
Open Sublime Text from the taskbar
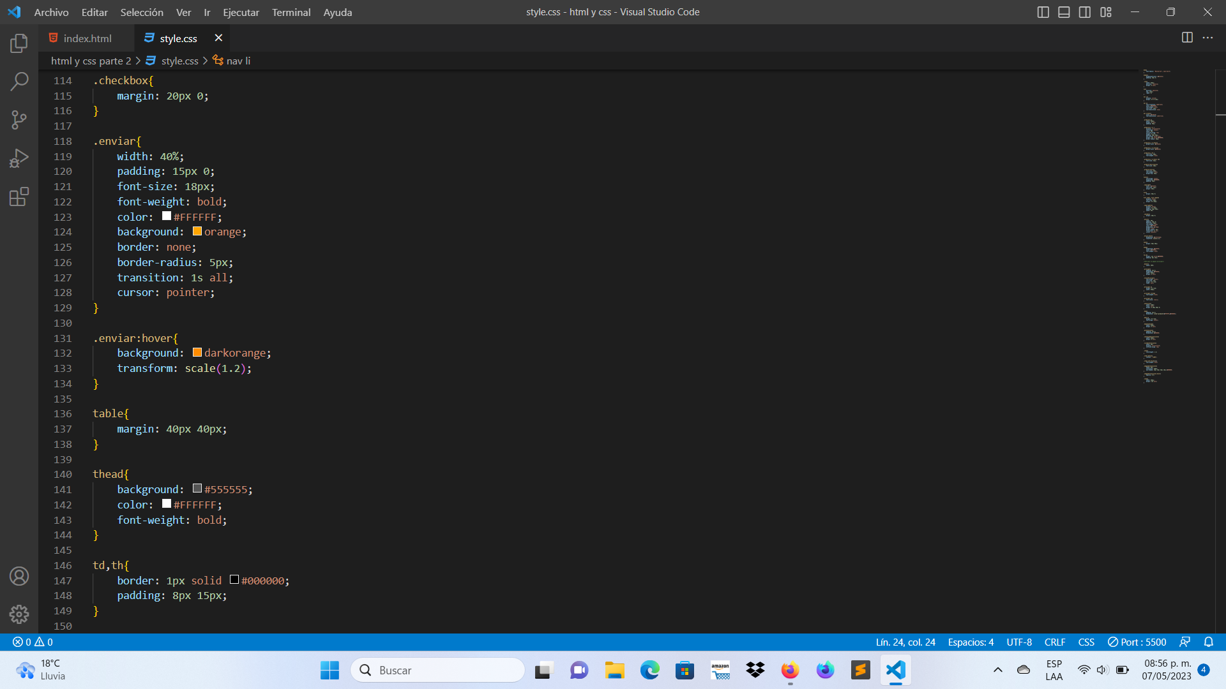860,670
